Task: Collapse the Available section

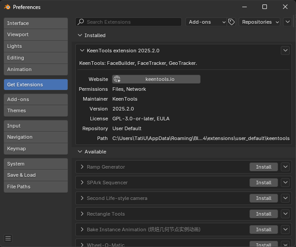Action: point(80,152)
